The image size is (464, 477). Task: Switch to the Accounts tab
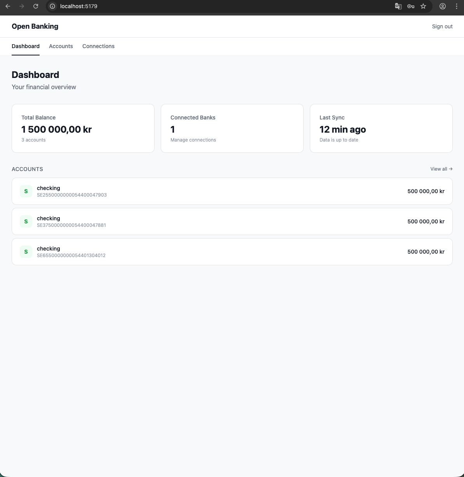[x=61, y=46]
